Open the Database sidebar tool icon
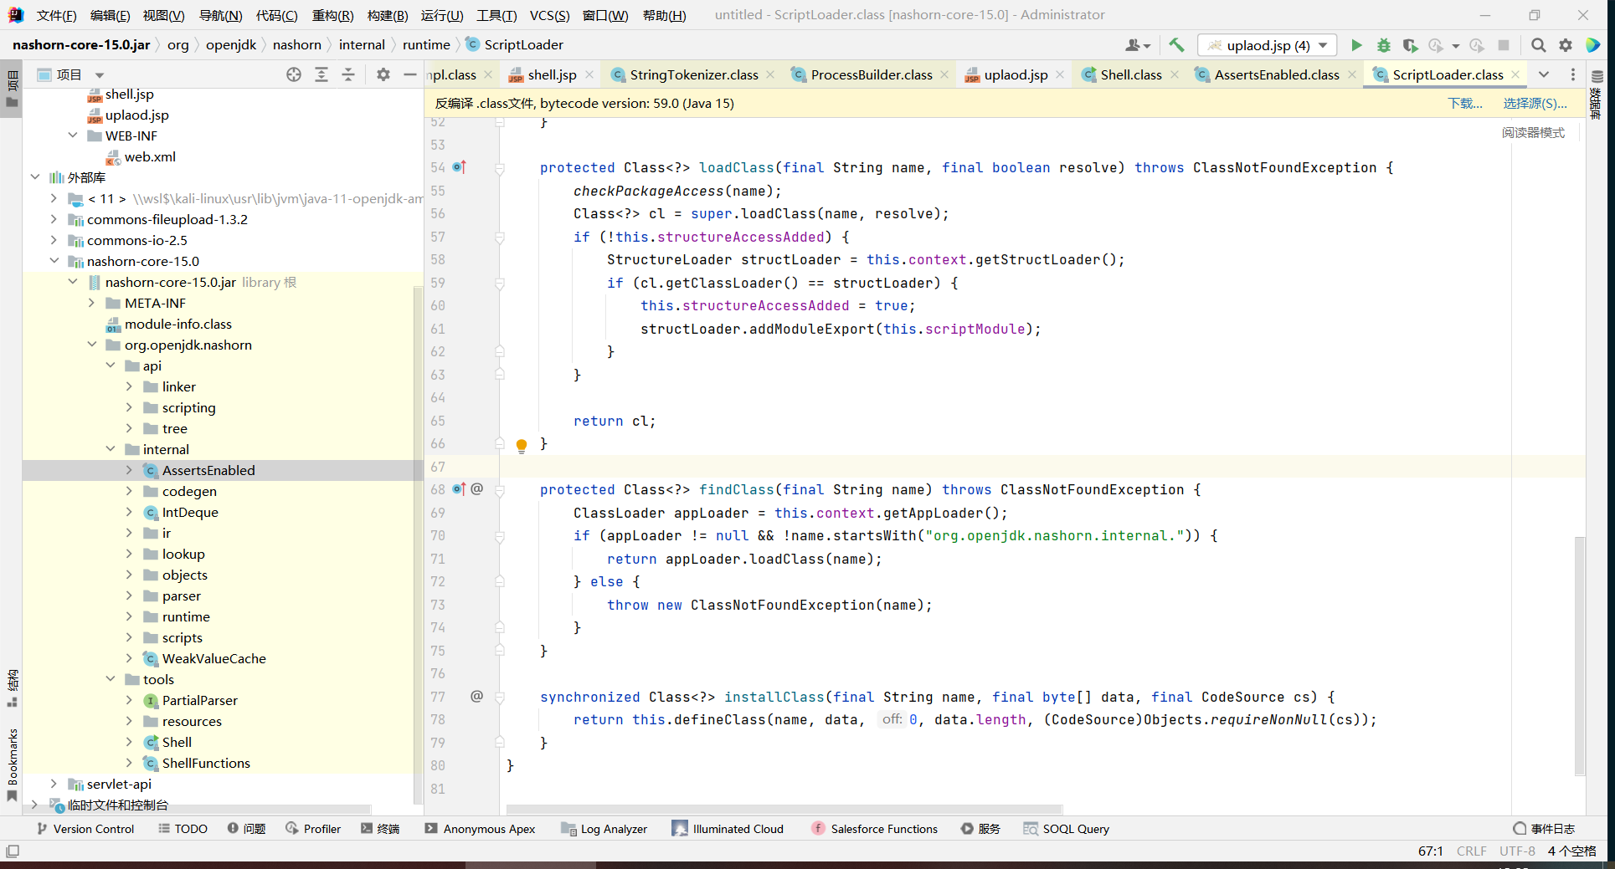 (1597, 76)
